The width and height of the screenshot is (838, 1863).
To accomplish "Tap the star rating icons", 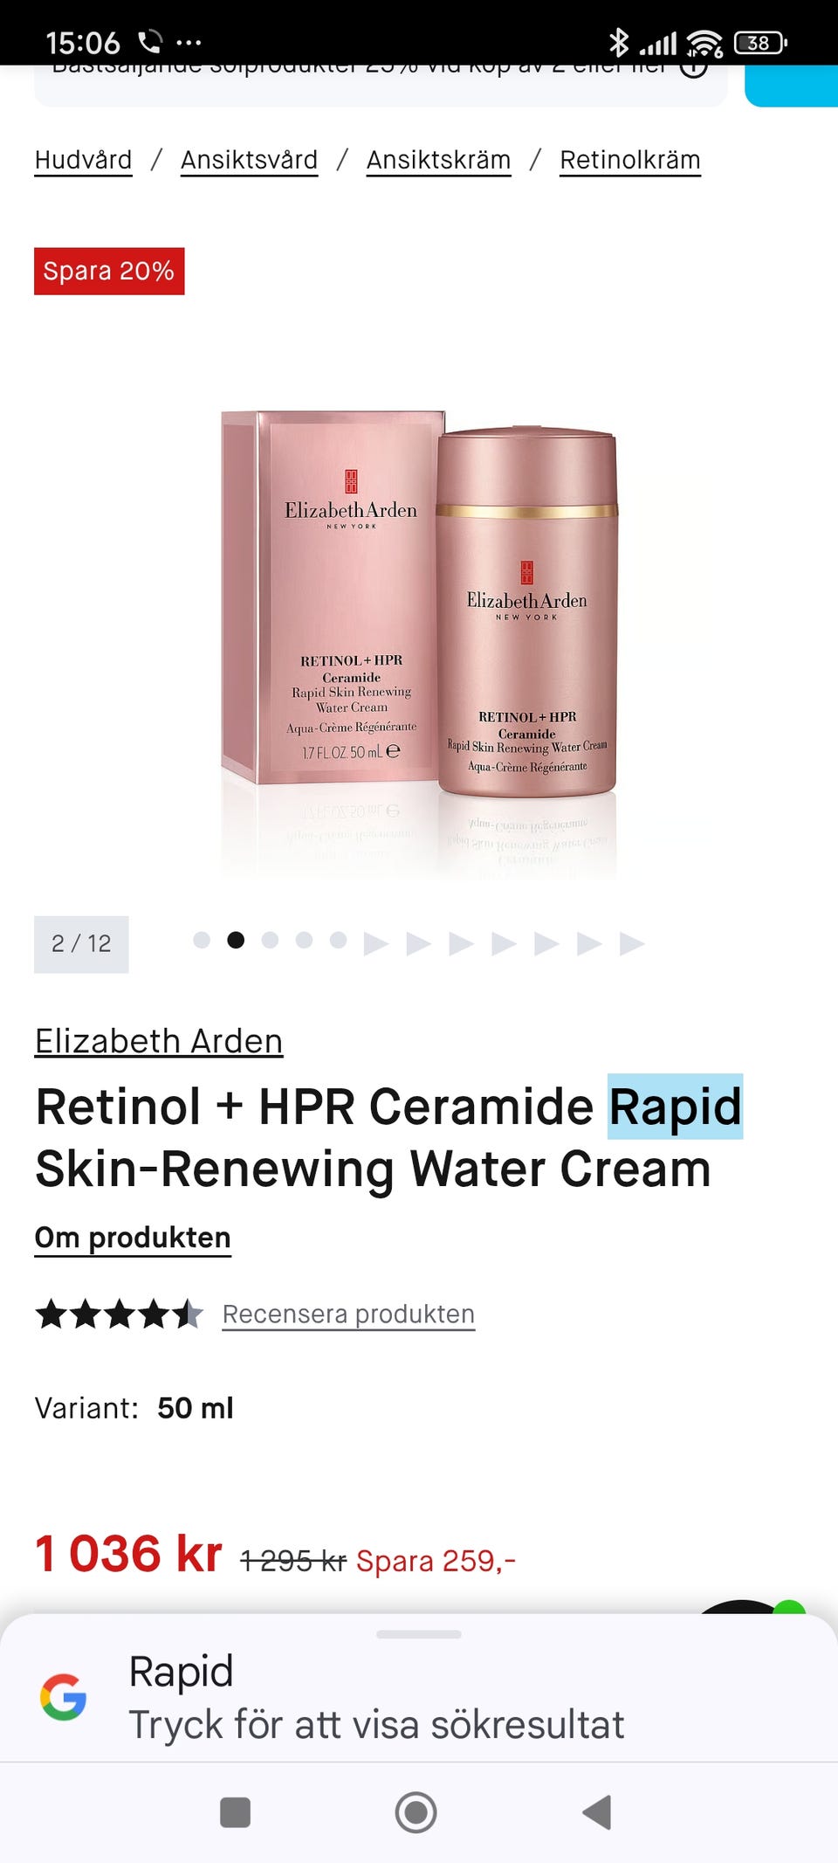I will [120, 1314].
